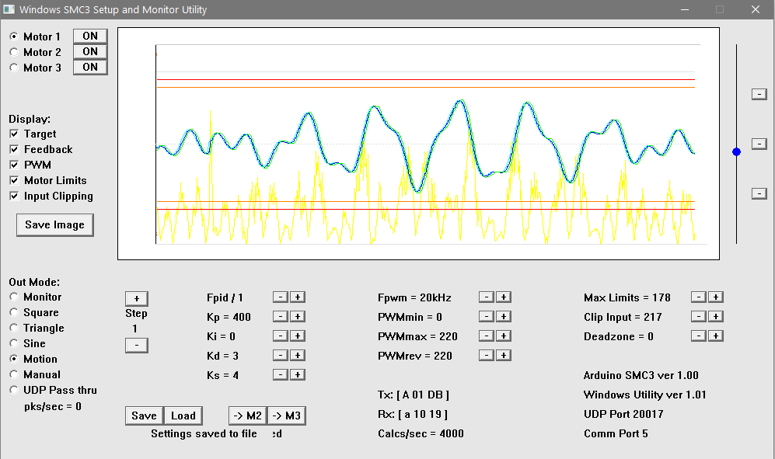The image size is (775, 459).
Task: Decrease Clip Input with minus button
Action: (699, 317)
